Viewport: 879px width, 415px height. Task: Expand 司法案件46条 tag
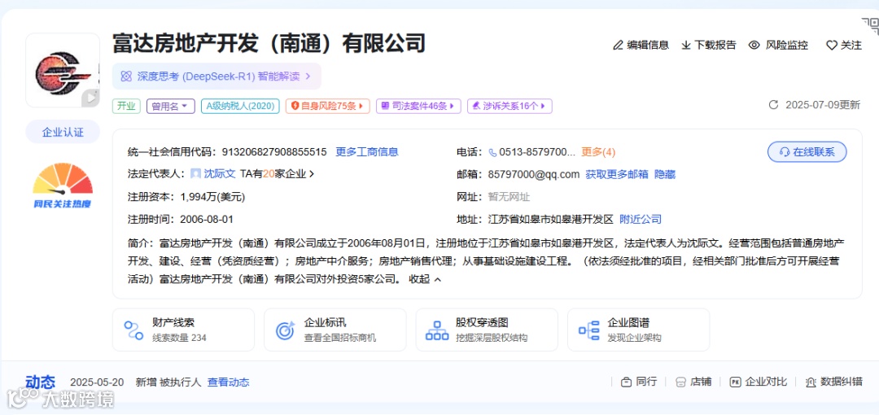click(x=418, y=106)
